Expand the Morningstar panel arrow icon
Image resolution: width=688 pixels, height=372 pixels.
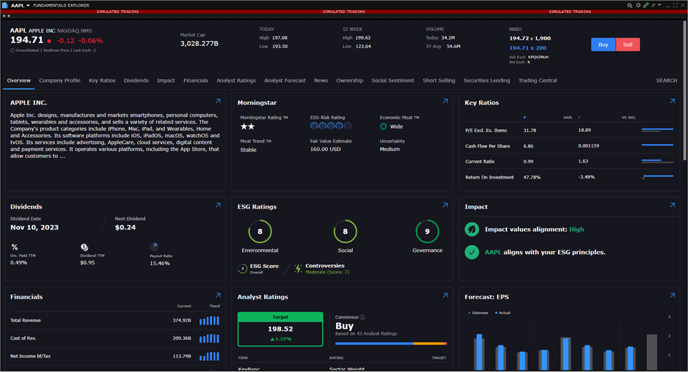pos(445,101)
